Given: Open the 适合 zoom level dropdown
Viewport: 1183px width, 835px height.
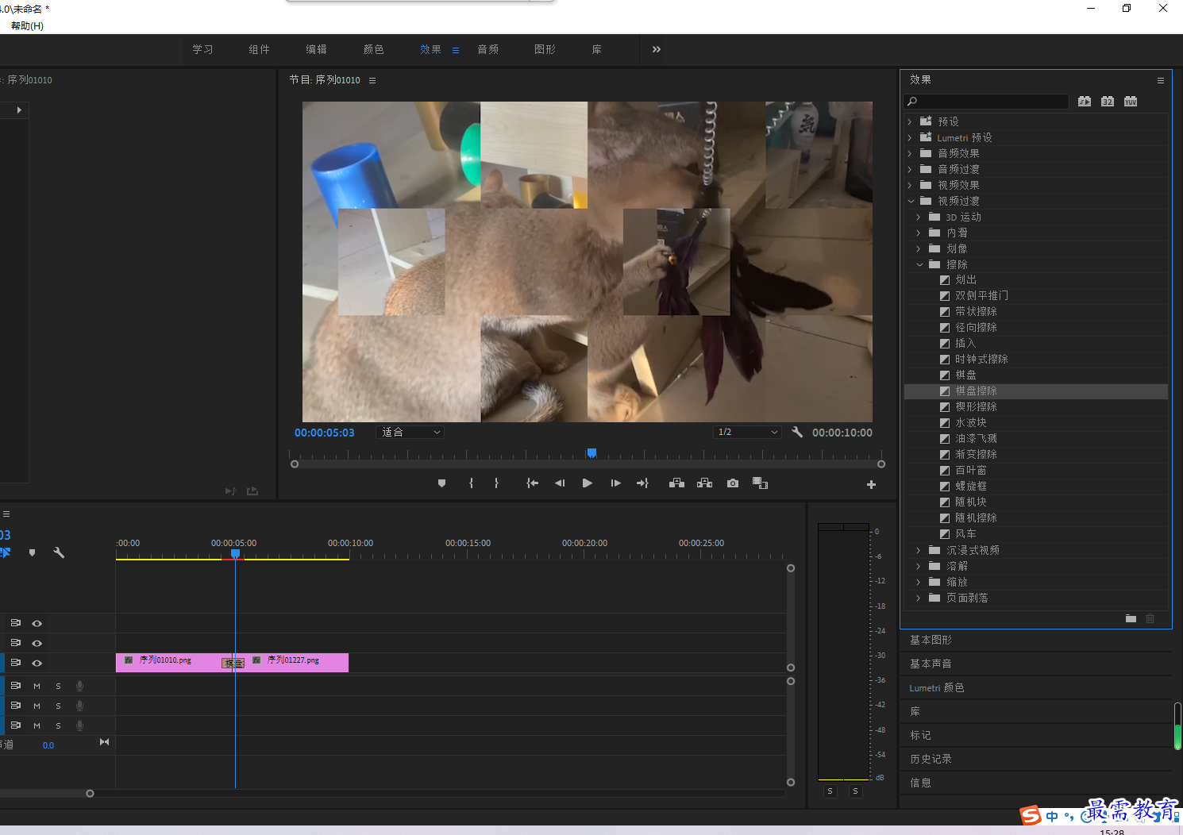Looking at the screenshot, I should (x=410, y=433).
